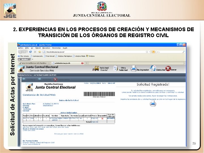Viewport: 204px width, 153px height.
Task: Click the Solicitud Escolar label
Action: tap(104, 69)
